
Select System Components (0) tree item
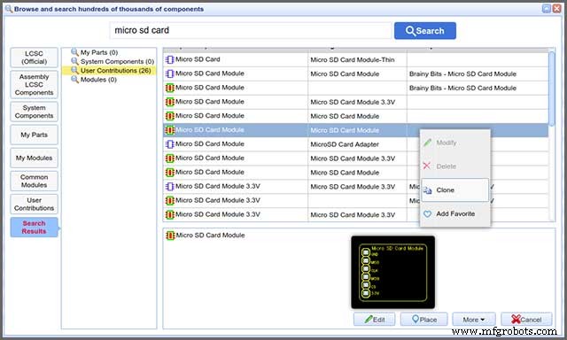pos(117,61)
